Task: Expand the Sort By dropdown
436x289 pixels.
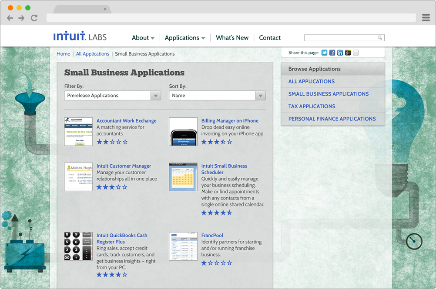Action: tap(218, 96)
